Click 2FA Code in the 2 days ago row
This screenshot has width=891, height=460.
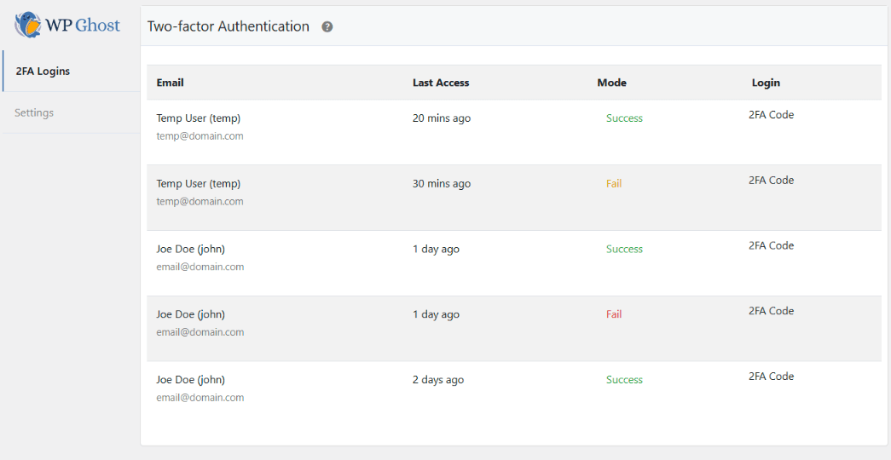pos(771,376)
